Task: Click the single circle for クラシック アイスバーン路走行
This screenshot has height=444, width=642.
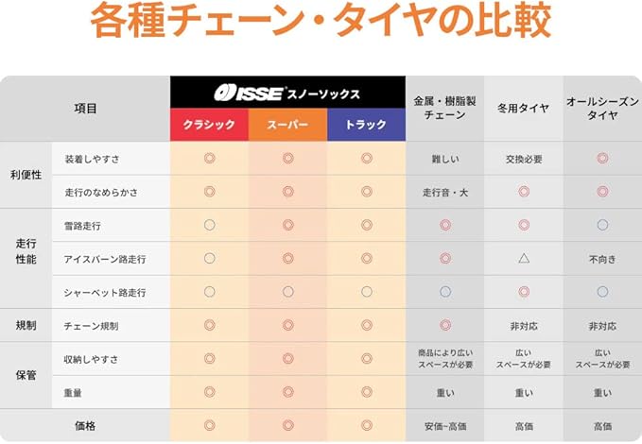Action: 210,258
